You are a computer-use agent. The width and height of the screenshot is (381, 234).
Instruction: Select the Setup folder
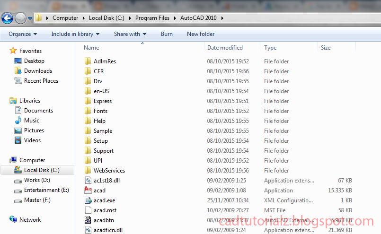(x=101, y=141)
